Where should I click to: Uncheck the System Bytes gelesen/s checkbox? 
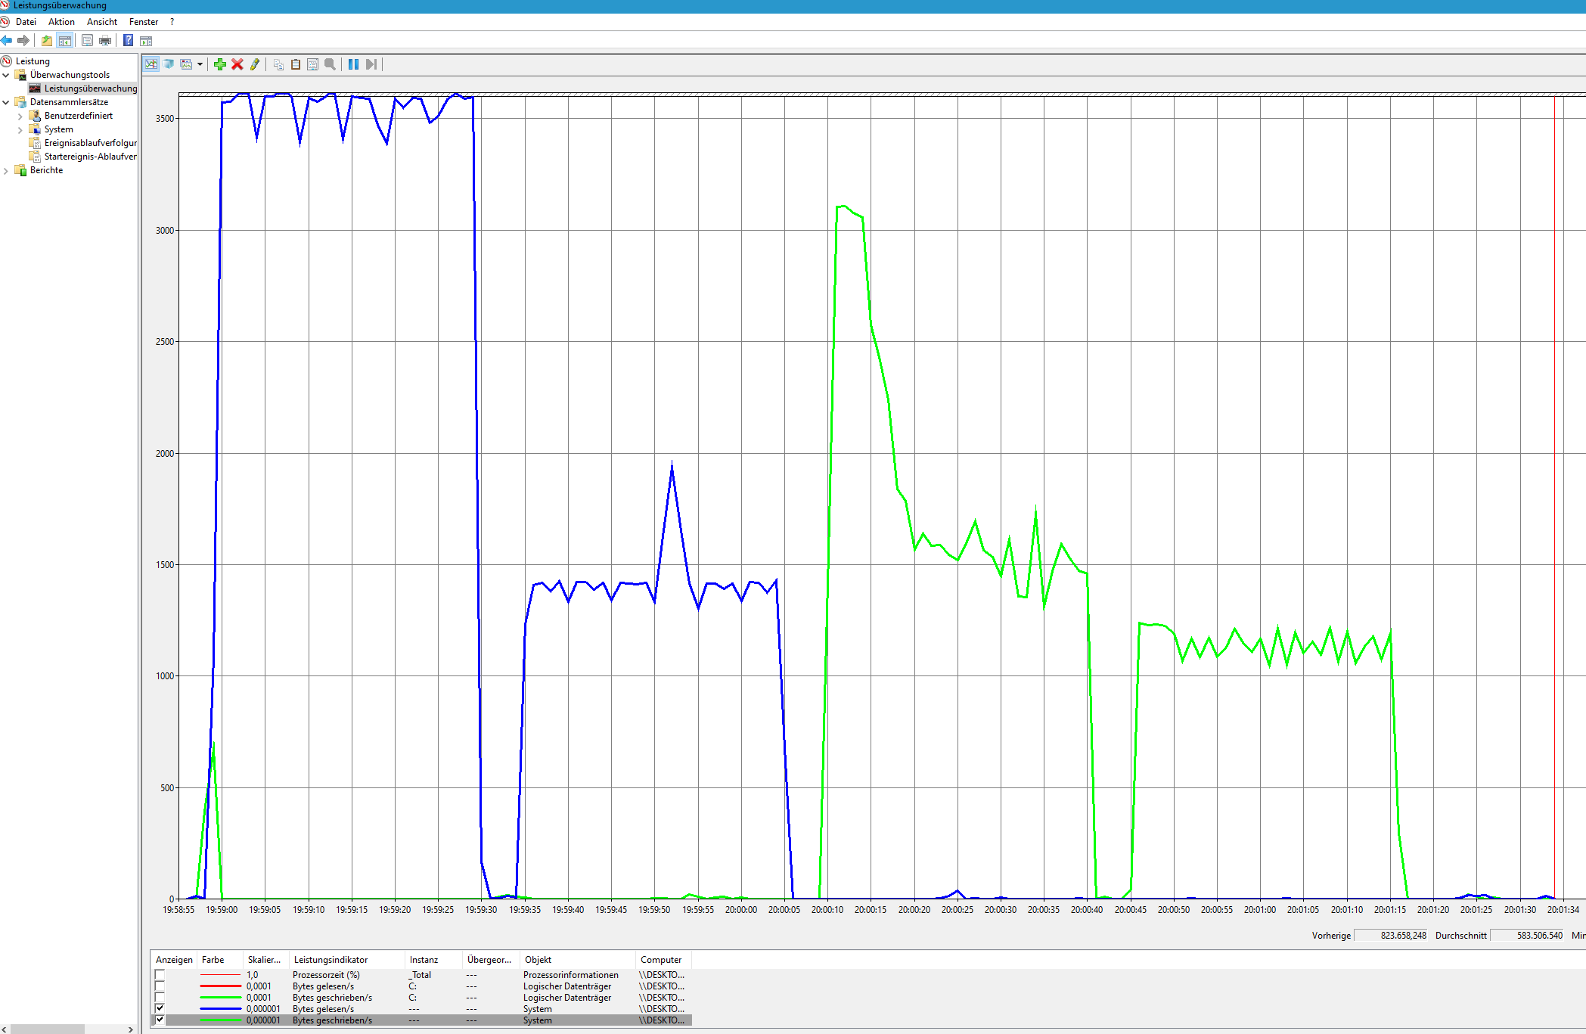[160, 1008]
